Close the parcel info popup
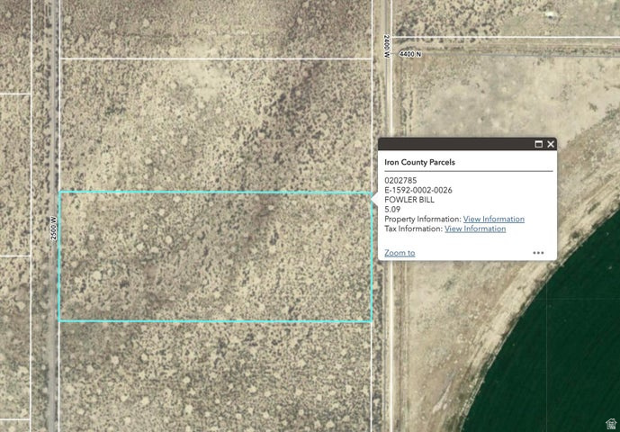Viewport: 620px width, 432px height. click(551, 144)
